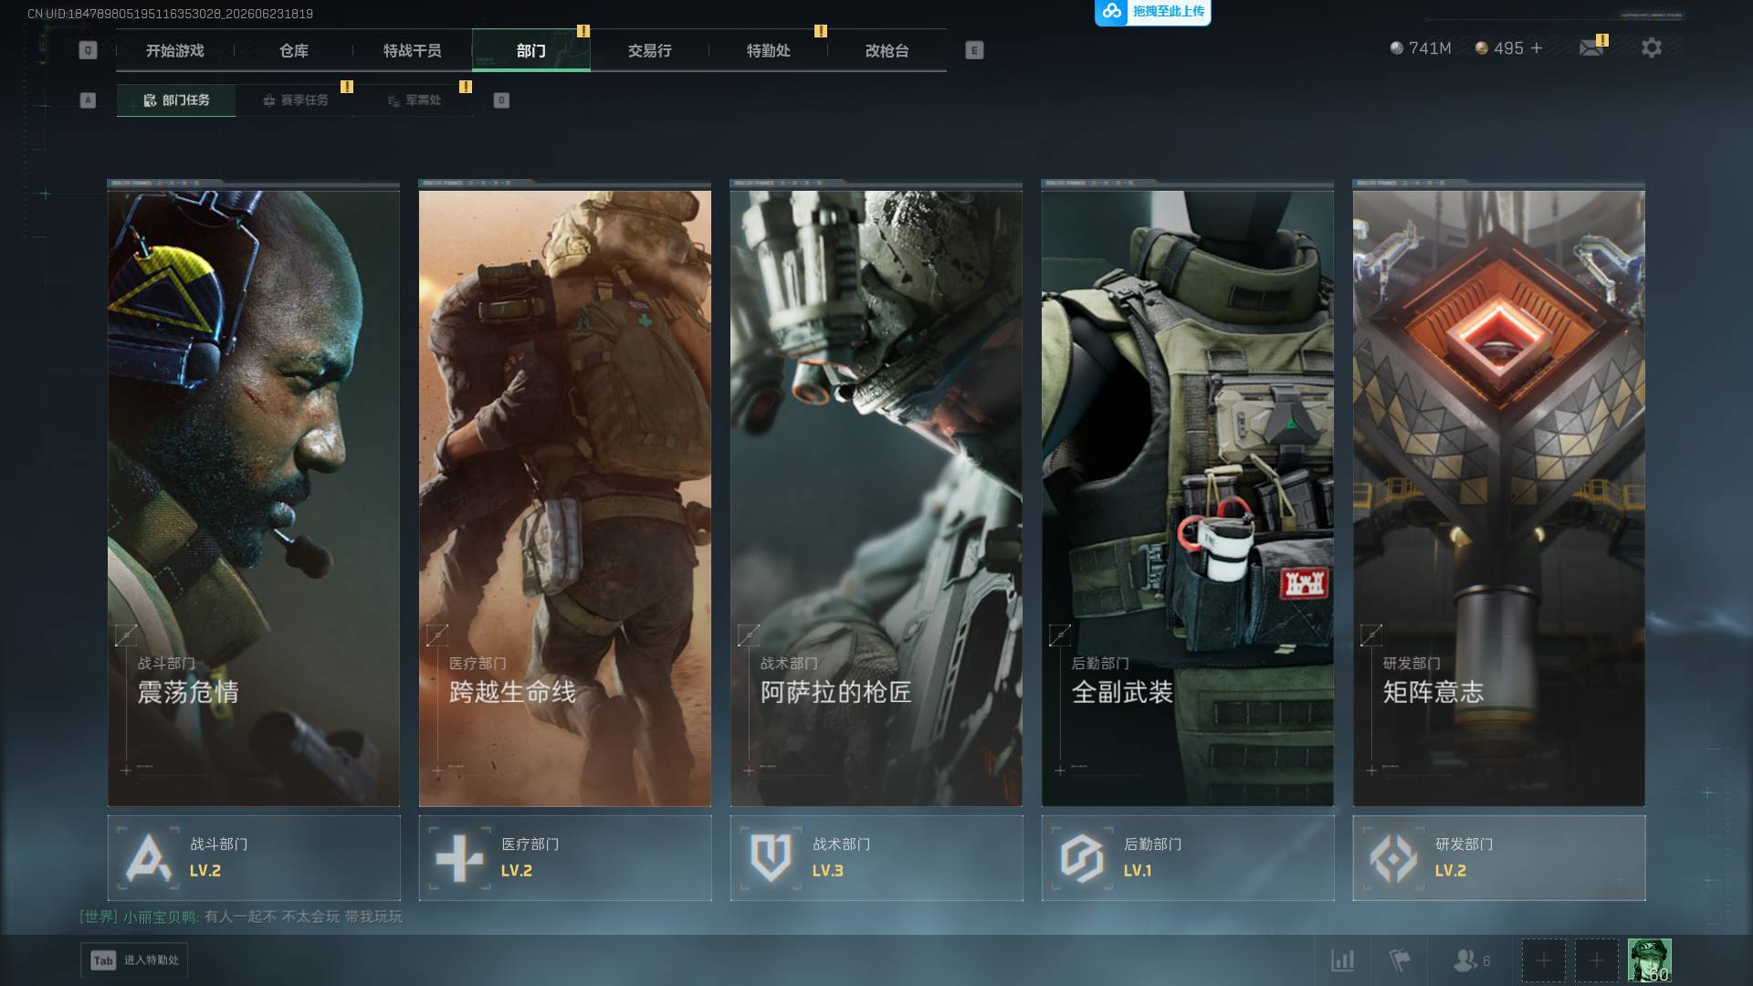Open the mail inbox icon
Screen dimensions: 1753x986
click(1591, 47)
